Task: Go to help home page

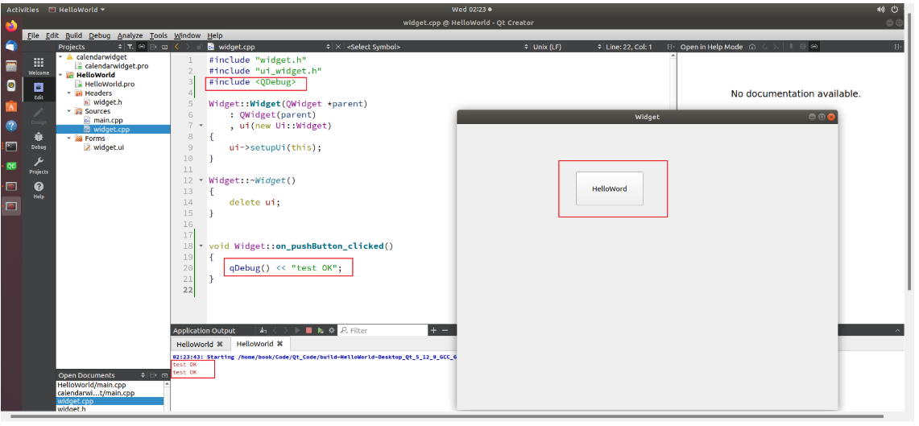Action: 752,47
